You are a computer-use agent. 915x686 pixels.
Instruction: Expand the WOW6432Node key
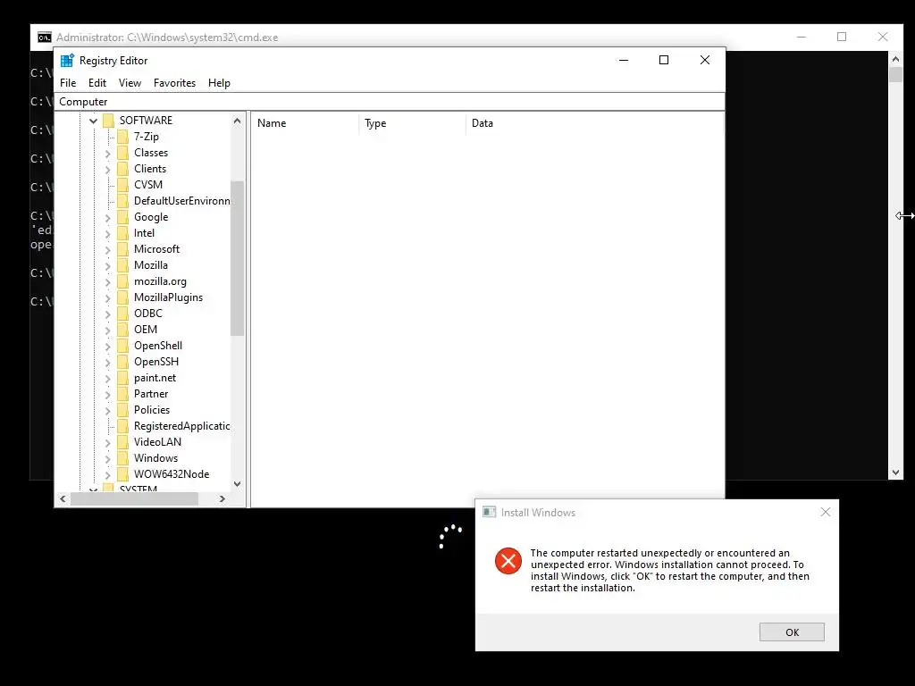(x=107, y=475)
